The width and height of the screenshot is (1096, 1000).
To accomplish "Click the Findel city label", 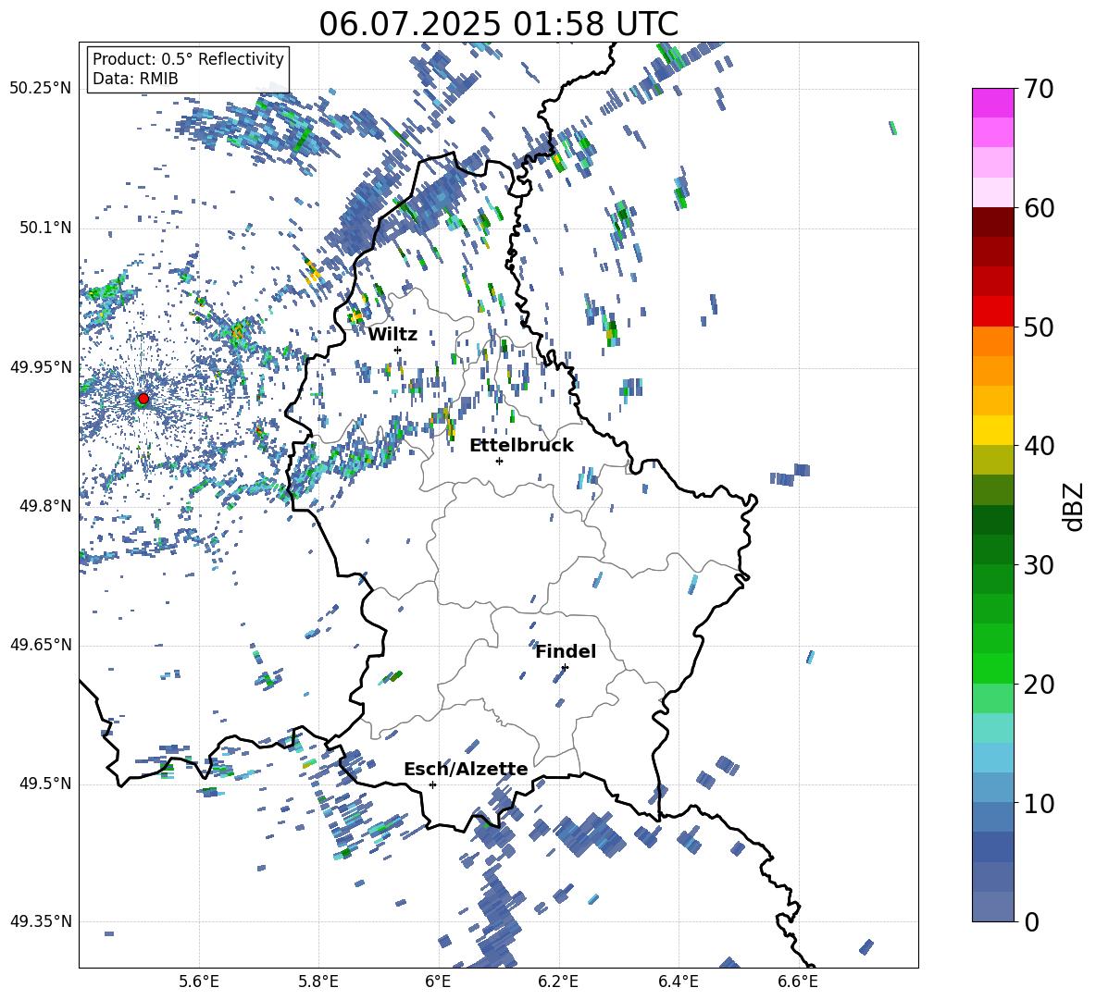I will click(x=566, y=651).
